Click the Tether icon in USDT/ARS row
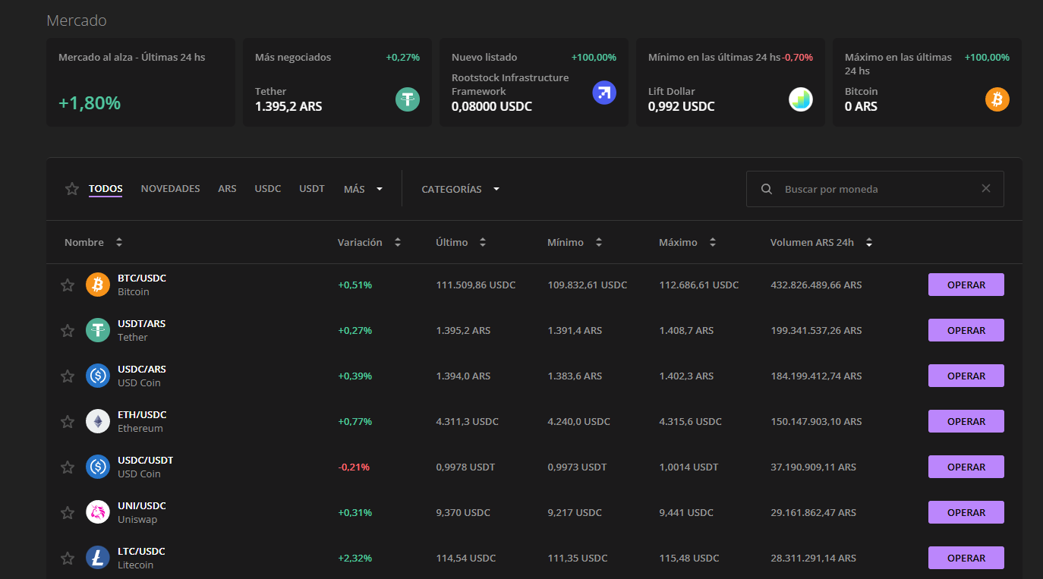Screen dimensions: 1043x579 [98, 330]
